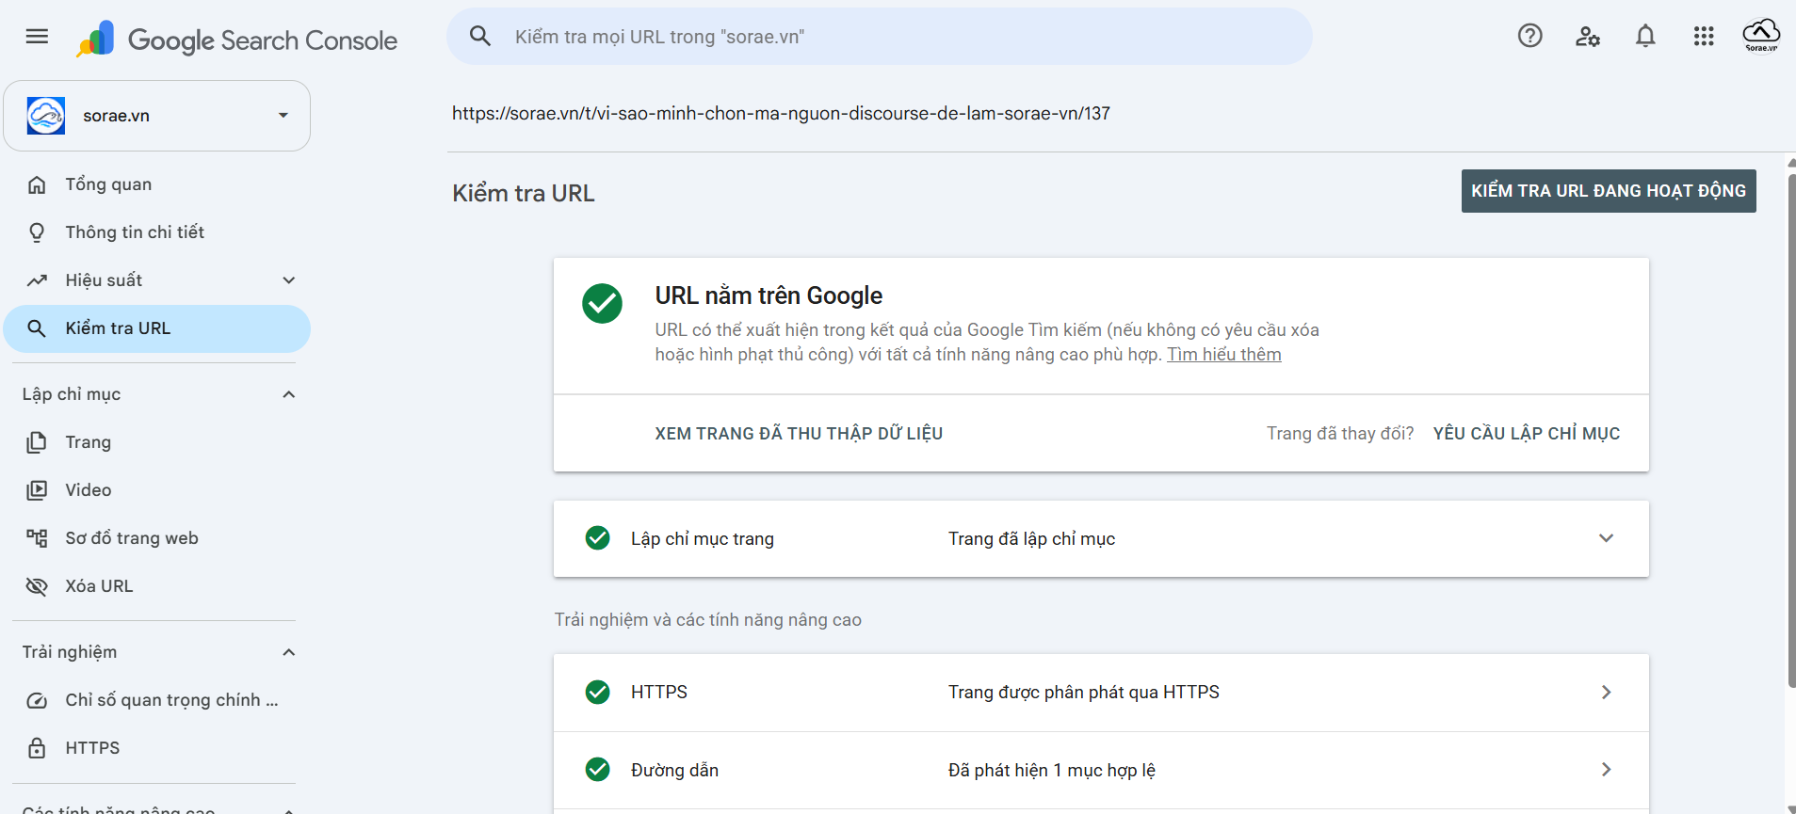Open the Help icon
Screen dimensions: 1796x814
click(x=1529, y=37)
